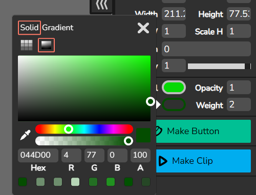Click the alpha transparency slider handle
Viewport: 256px width, 195px height.
(x=129, y=141)
